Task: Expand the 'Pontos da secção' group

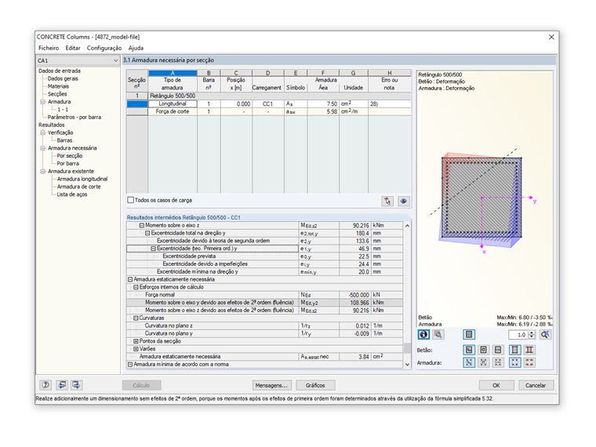Action: (x=136, y=341)
